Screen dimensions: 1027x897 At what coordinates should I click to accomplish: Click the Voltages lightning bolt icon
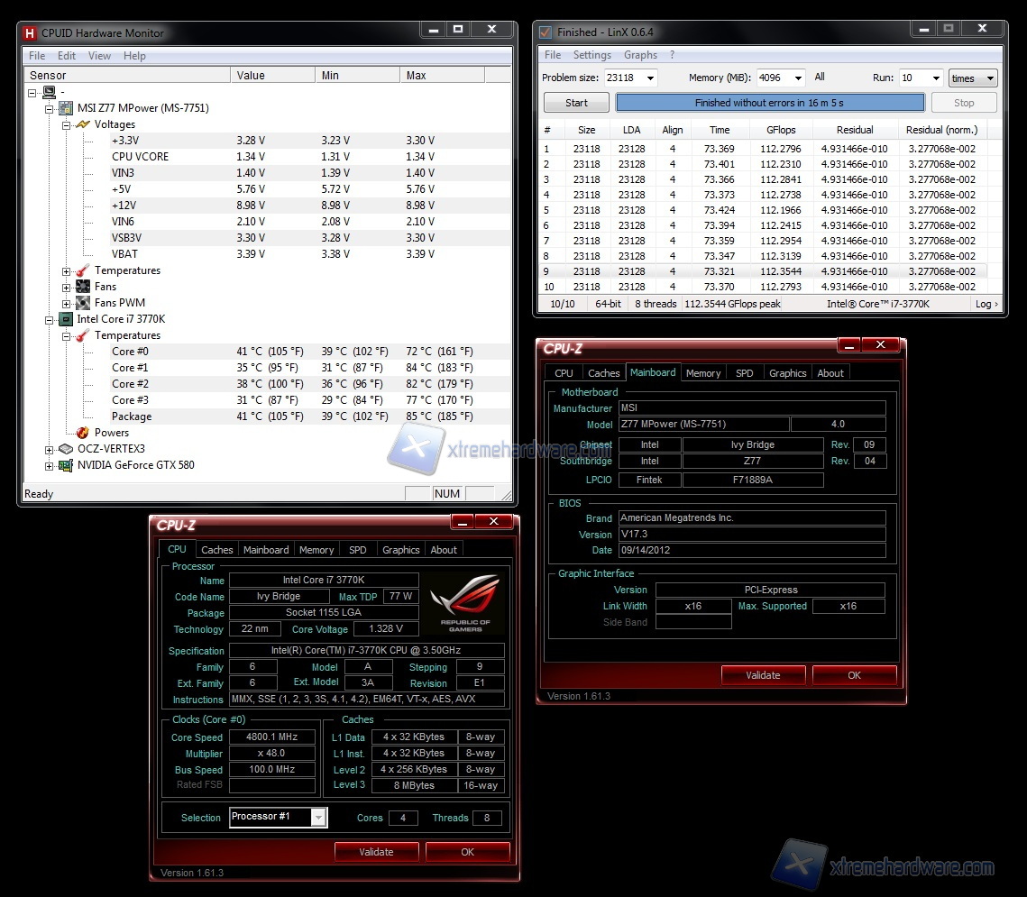(83, 124)
